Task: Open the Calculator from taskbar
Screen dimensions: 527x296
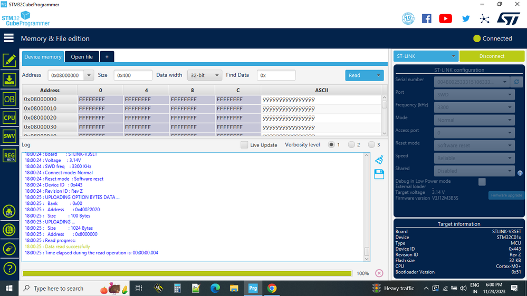Action: (x=177, y=288)
